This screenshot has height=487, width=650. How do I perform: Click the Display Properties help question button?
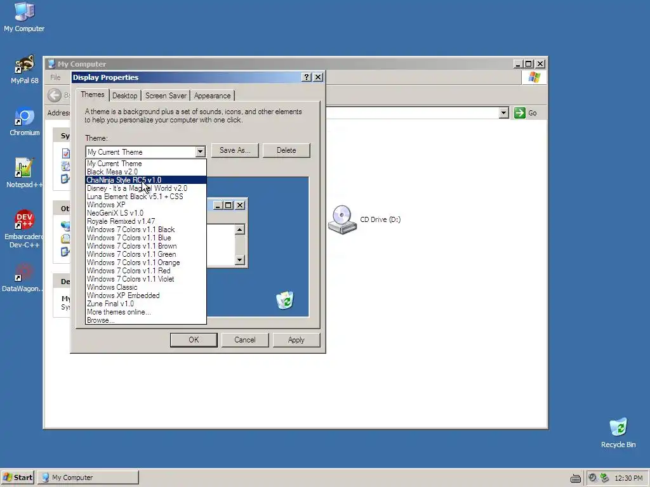pos(306,77)
